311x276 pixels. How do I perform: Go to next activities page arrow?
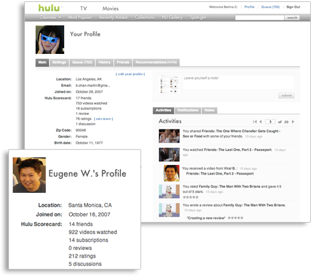tap(293, 122)
